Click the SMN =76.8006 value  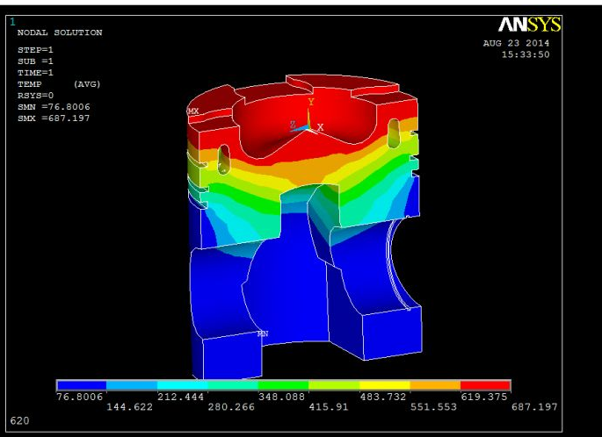click(x=54, y=107)
